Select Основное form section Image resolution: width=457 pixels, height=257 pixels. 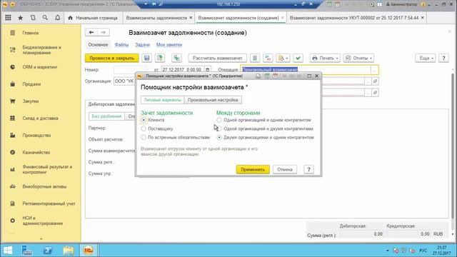[99, 44]
